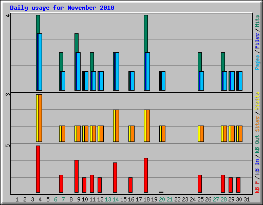The width and height of the screenshot is (263, 205).
Task: Select the "Pages" legend label
Action: click(x=257, y=63)
